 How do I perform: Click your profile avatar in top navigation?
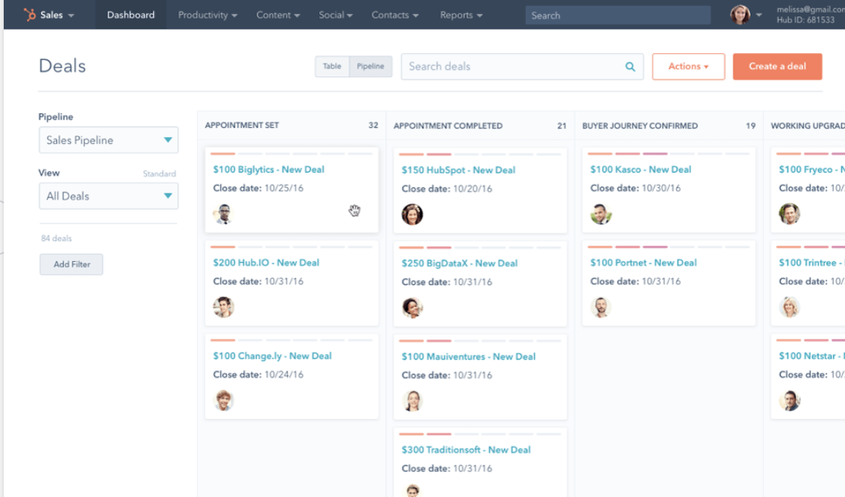(741, 14)
